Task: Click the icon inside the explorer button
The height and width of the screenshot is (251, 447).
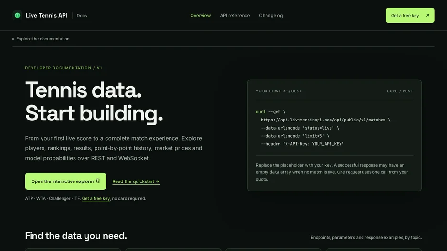Action: (97, 181)
